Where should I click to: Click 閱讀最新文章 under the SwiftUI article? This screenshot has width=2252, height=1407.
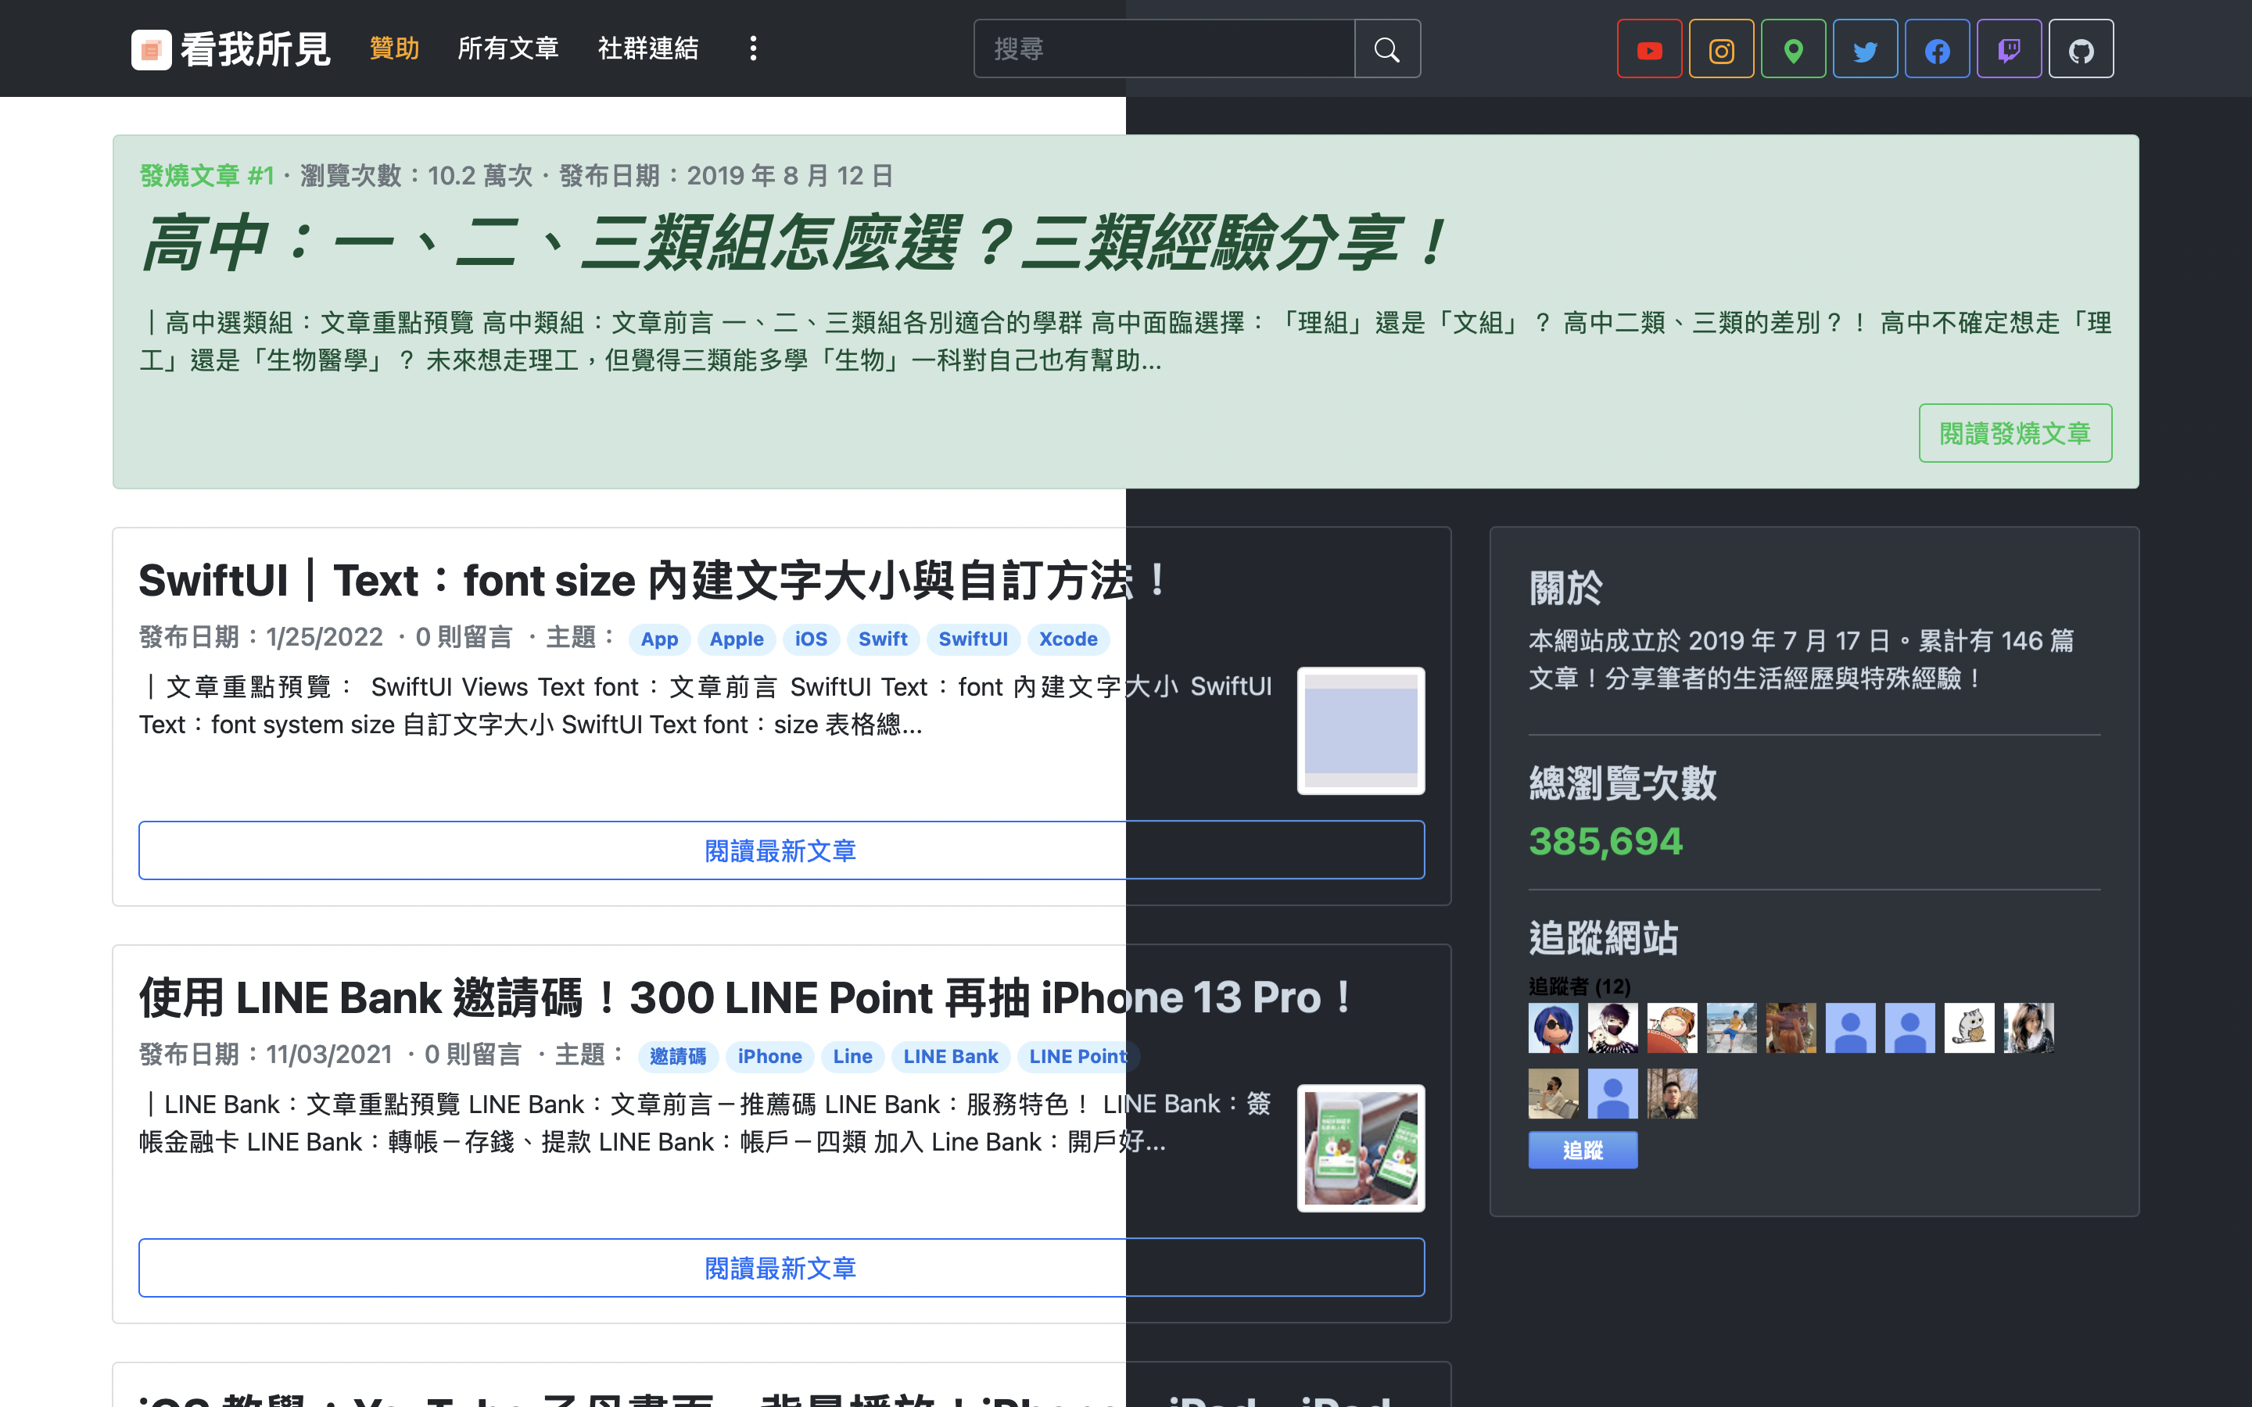point(780,850)
